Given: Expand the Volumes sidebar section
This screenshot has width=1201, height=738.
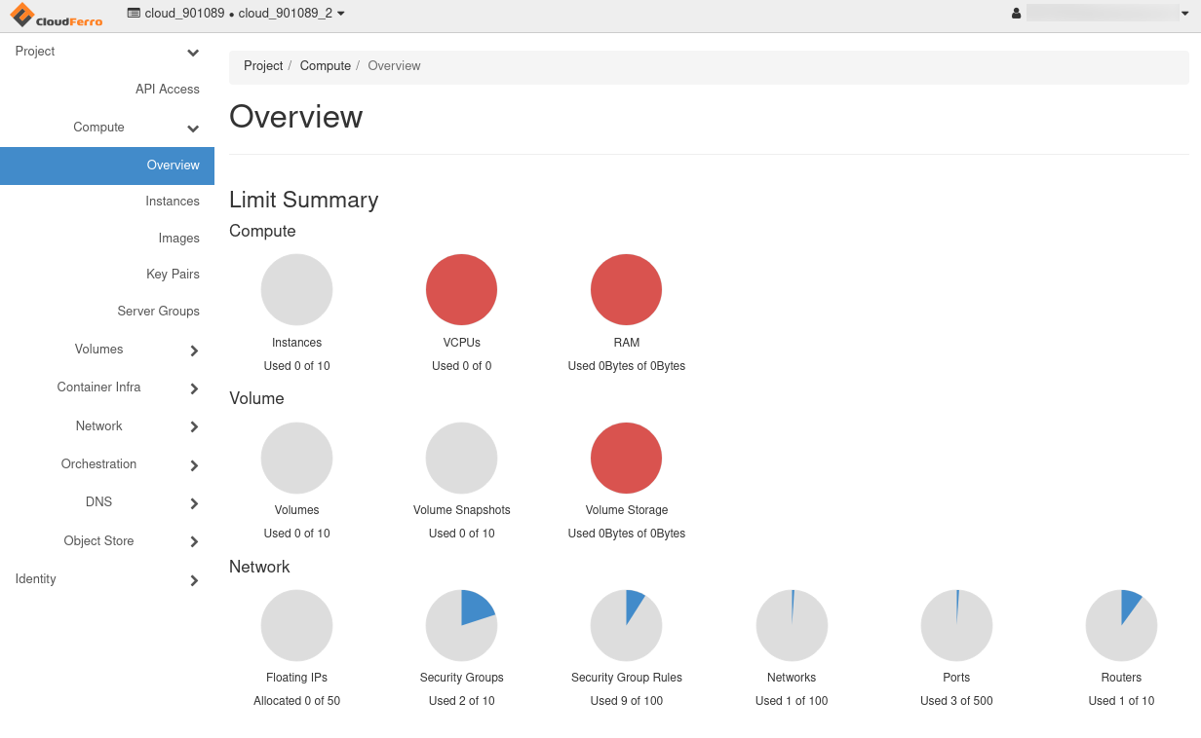Looking at the screenshot, I should [194, 351].
